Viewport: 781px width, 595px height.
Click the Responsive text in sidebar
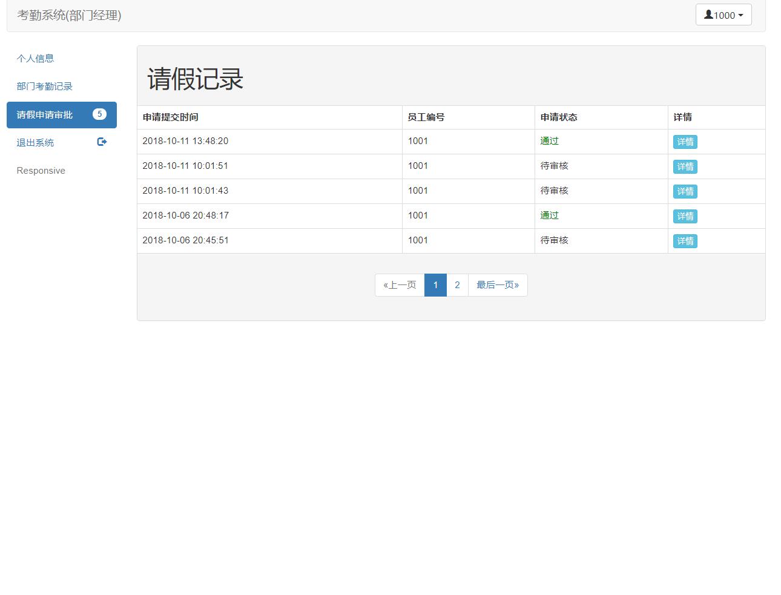(x=41, y=171)
